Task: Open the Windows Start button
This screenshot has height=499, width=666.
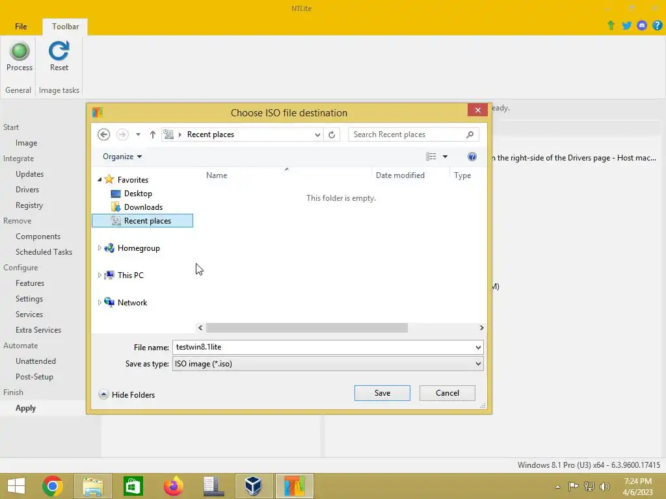Action: 16,486
